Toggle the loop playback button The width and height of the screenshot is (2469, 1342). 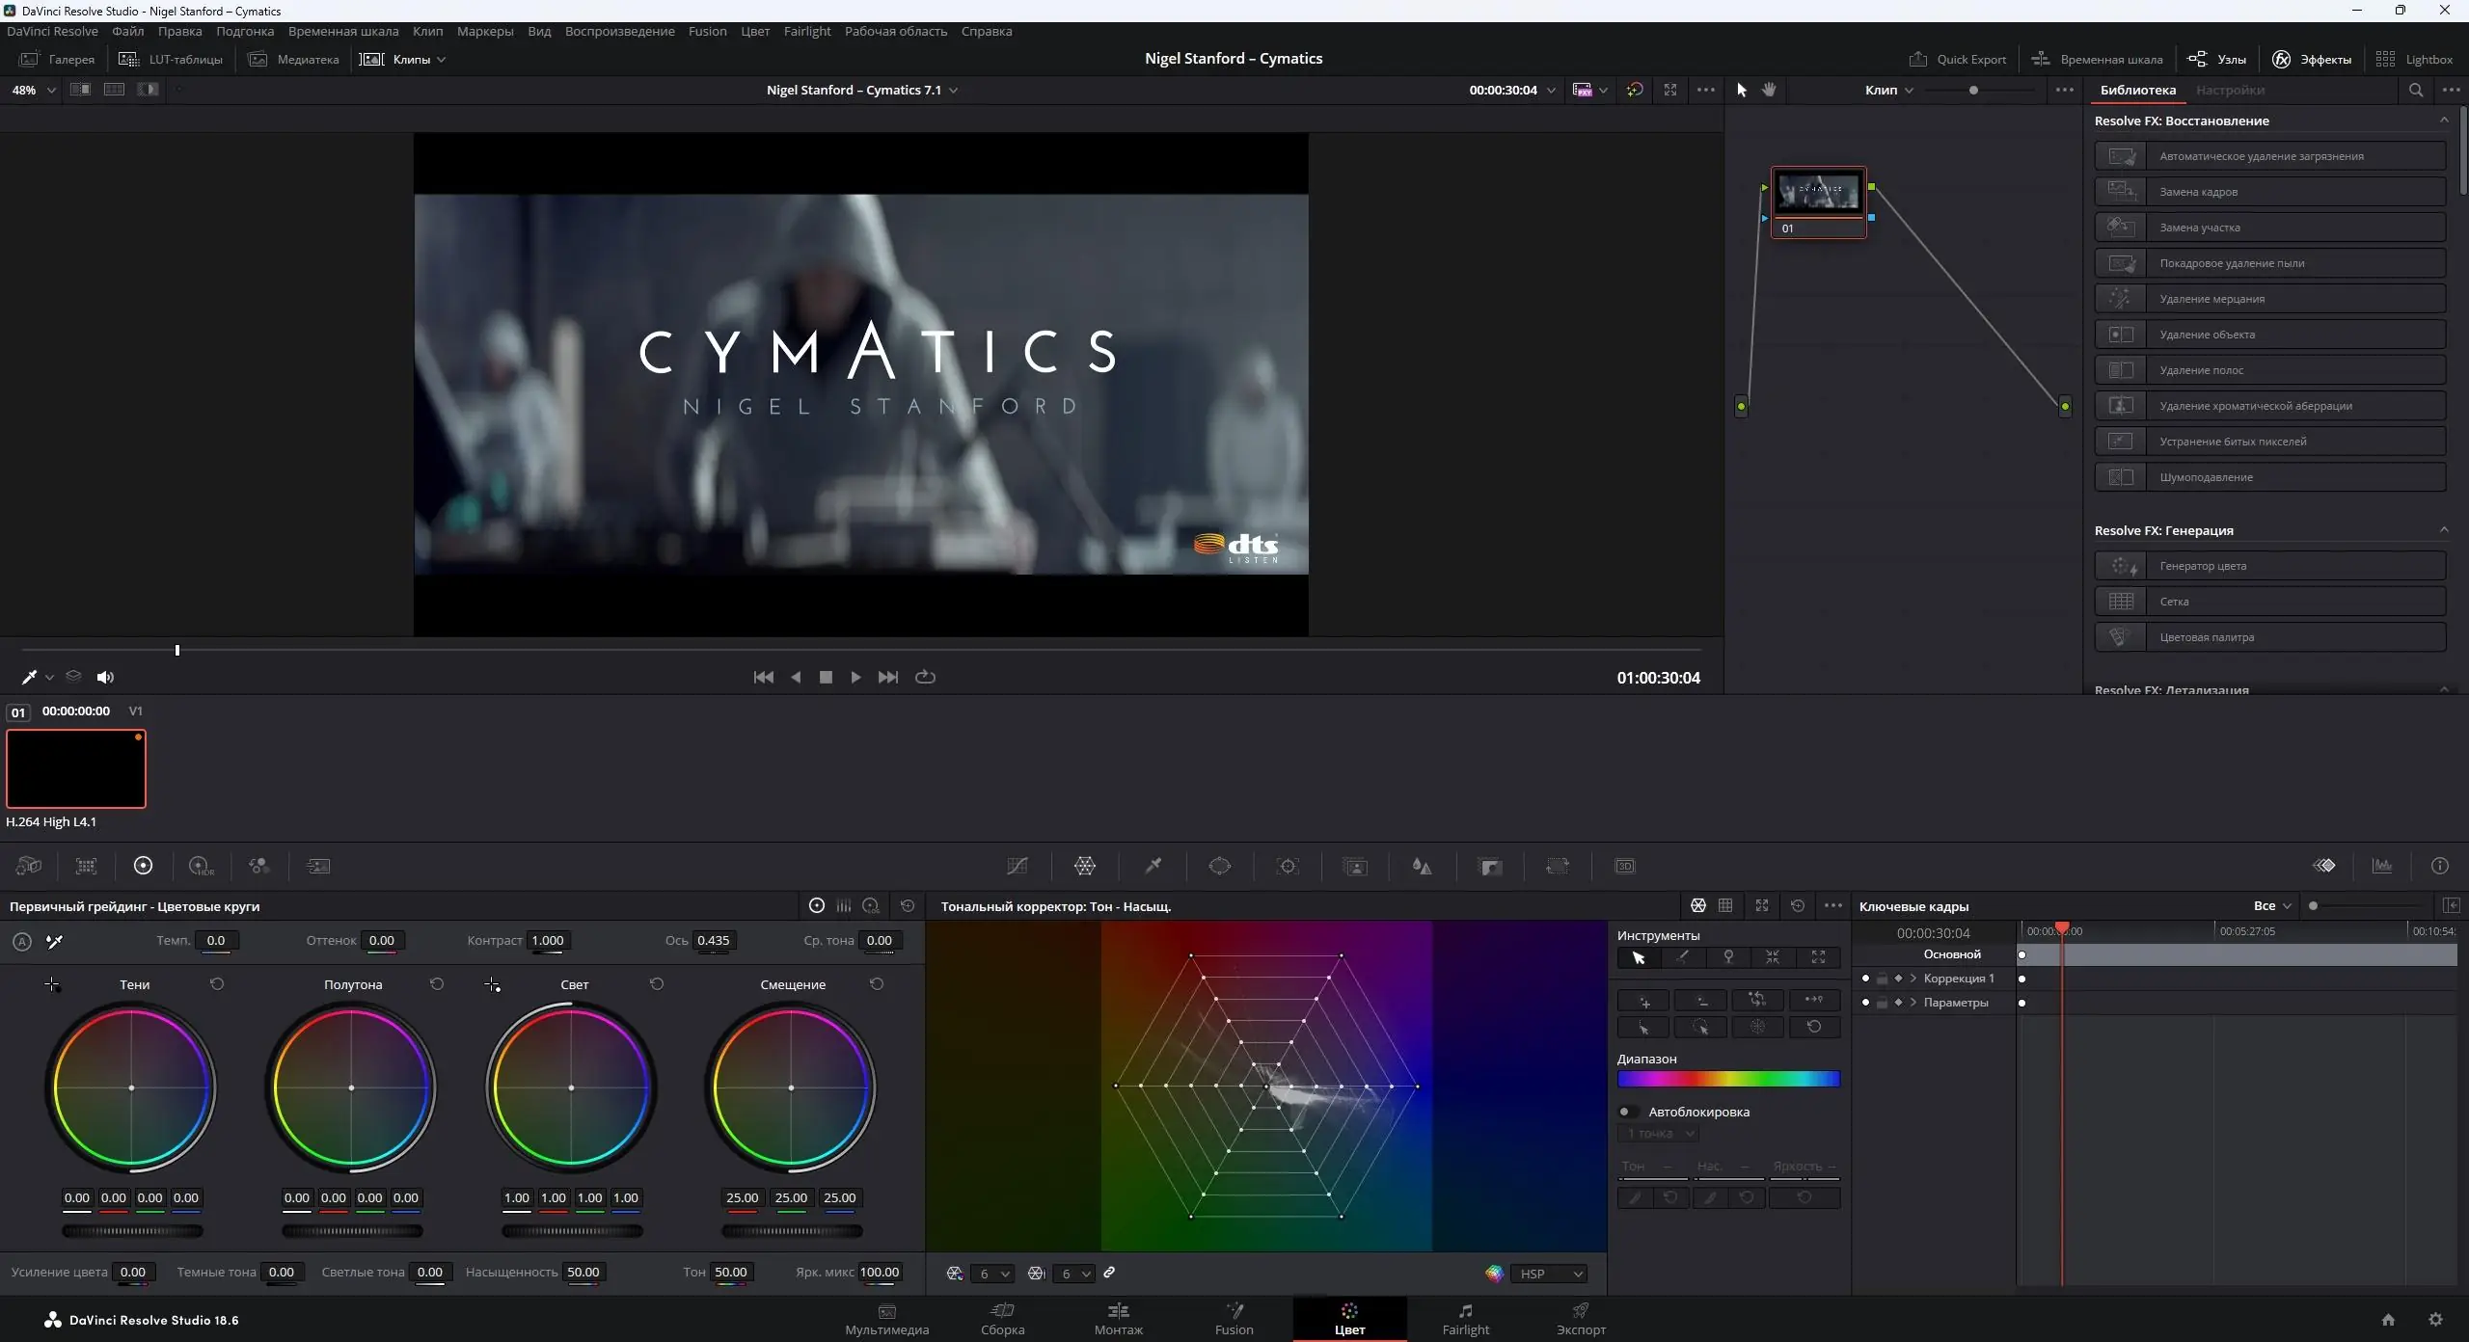pos(925,677)
